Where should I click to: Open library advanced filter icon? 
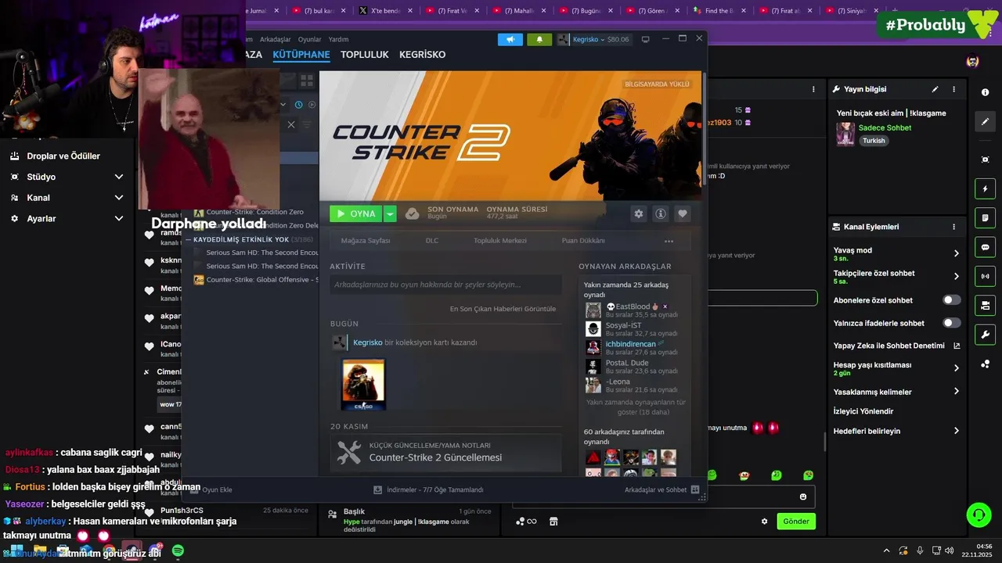(307, 124)
